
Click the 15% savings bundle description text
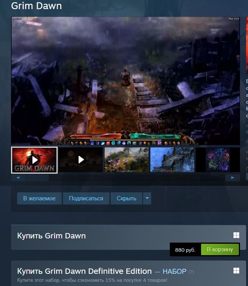click(92, 280)
